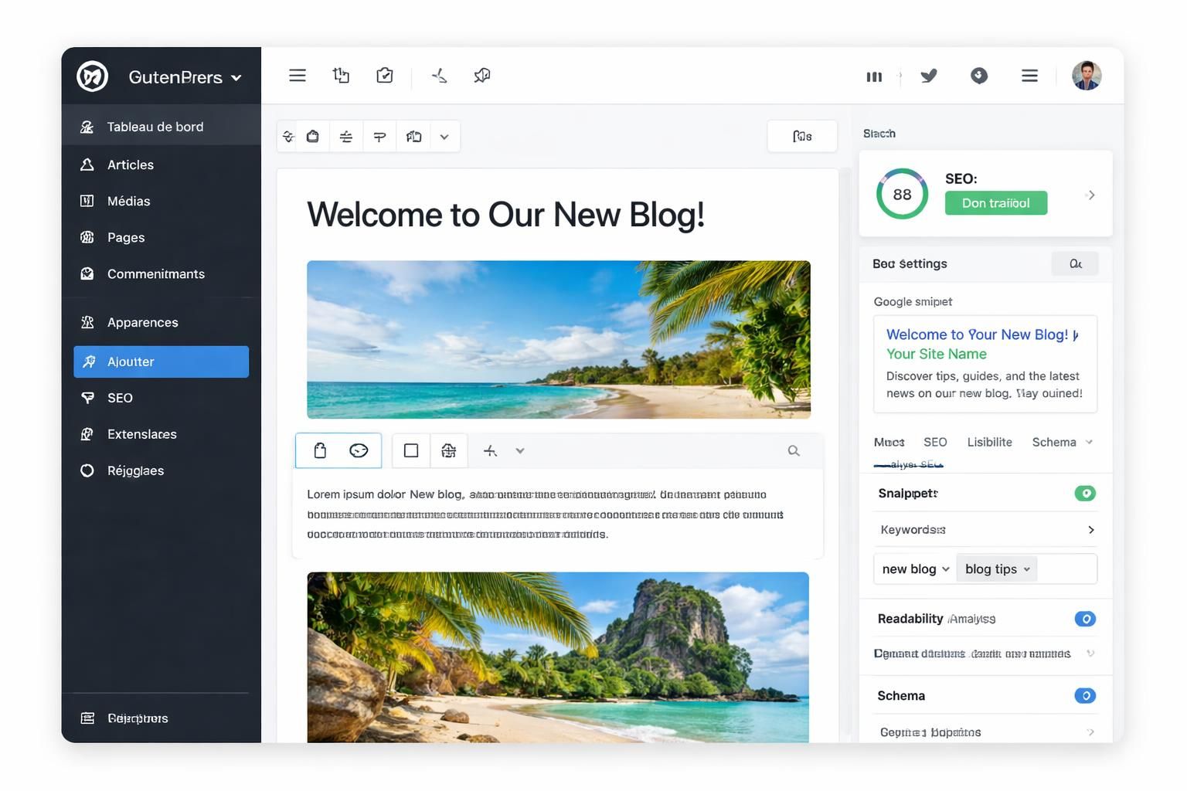Switch to the Schema tab in settings
1187x791 pixels.
(x=1055, y=442)
